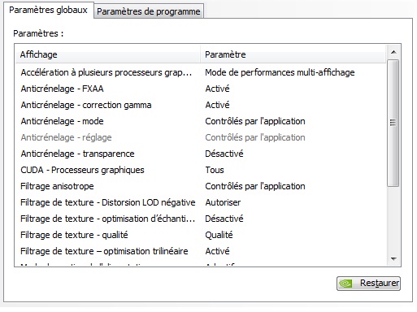The width and height of the screenshot is (417, 312).
Task: Click the NVIDIA logo on Restaurer button
Action: (345, 284)
